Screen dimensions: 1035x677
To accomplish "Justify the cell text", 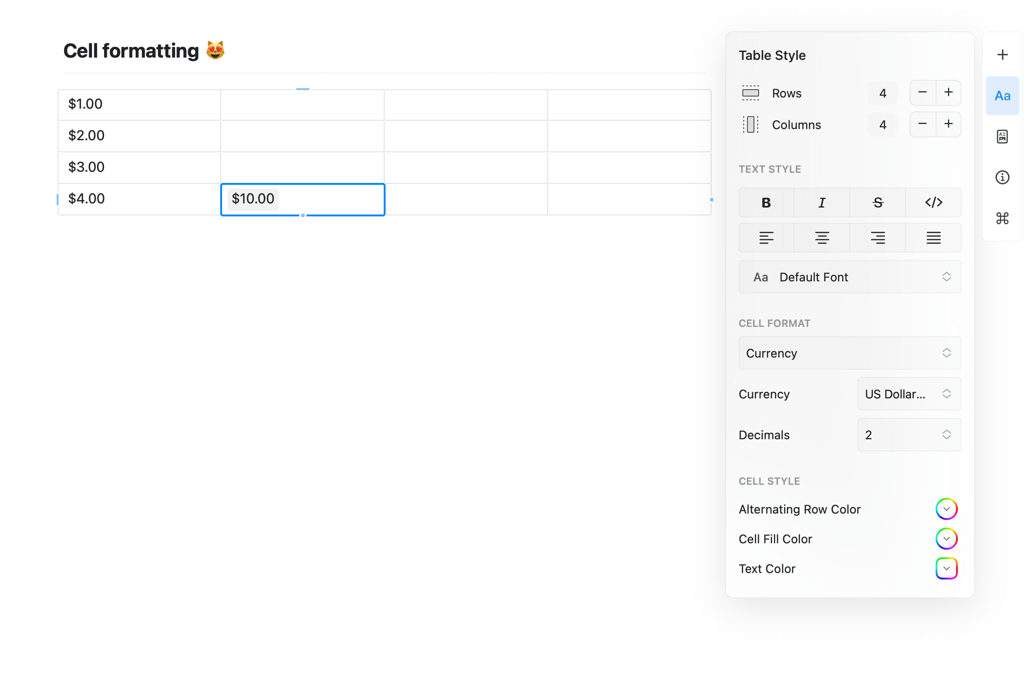I will (x=933, y=238).
